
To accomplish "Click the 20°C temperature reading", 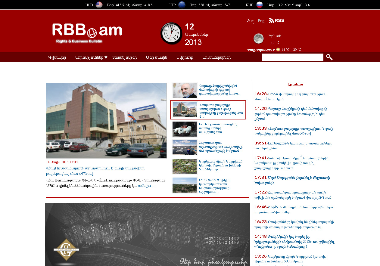I will click(274, 43).
